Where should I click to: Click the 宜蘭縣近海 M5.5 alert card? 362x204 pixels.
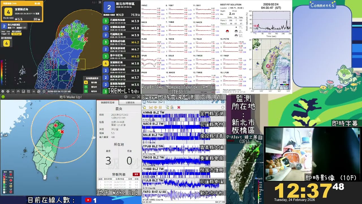point(22,12)
